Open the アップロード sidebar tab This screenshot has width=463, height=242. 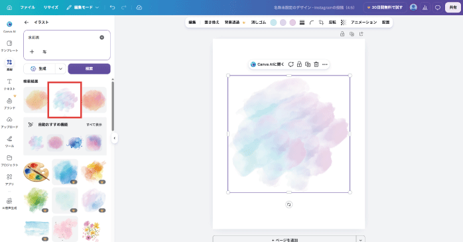[x=9, y=123]
